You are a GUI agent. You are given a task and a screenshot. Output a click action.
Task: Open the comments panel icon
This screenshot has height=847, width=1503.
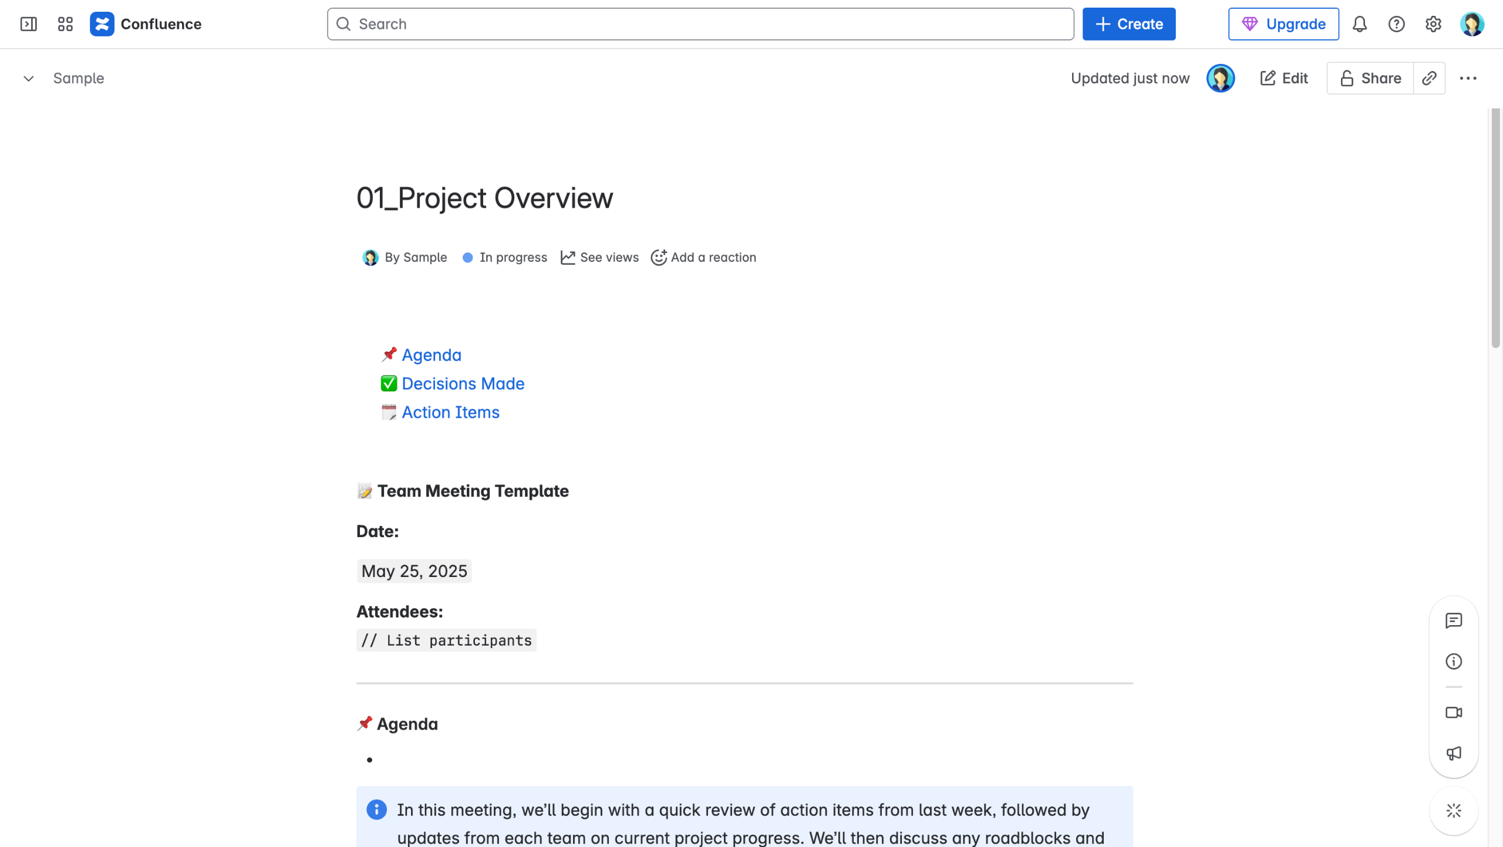tap(1454, 620)
